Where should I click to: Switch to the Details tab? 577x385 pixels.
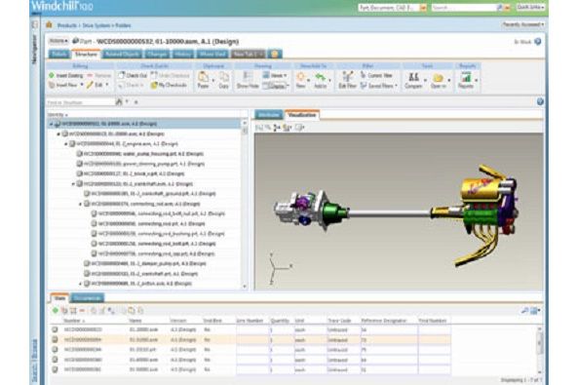58,54
